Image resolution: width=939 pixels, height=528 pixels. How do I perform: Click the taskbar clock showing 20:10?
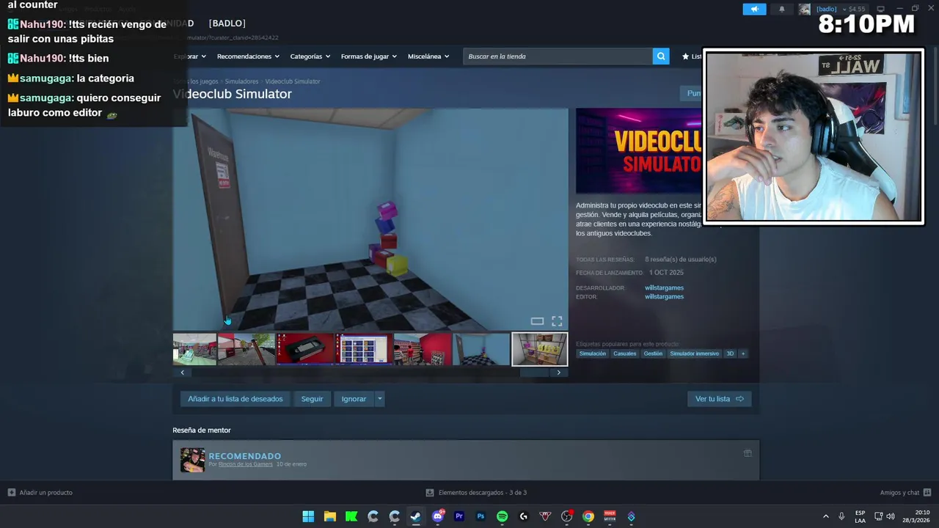tap(916, 516)
